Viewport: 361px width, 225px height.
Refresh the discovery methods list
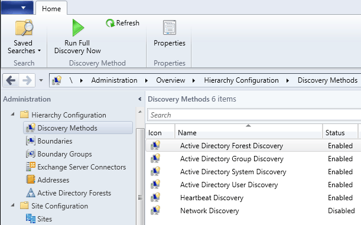click(x=122, y=23)
